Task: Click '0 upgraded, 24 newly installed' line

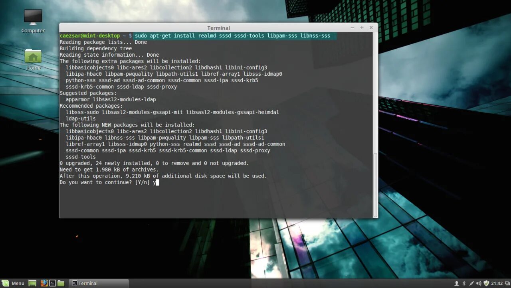Action: [x=154, y=163]
